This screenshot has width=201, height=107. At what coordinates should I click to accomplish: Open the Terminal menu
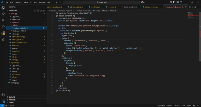click(42, 2)
